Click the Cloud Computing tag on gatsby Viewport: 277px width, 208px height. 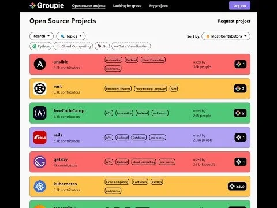(144, 162)
